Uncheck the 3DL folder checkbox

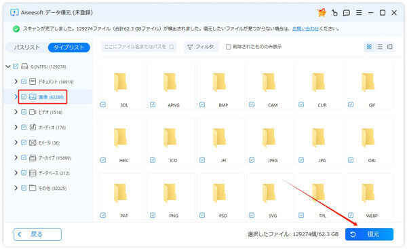coord(103,104)
